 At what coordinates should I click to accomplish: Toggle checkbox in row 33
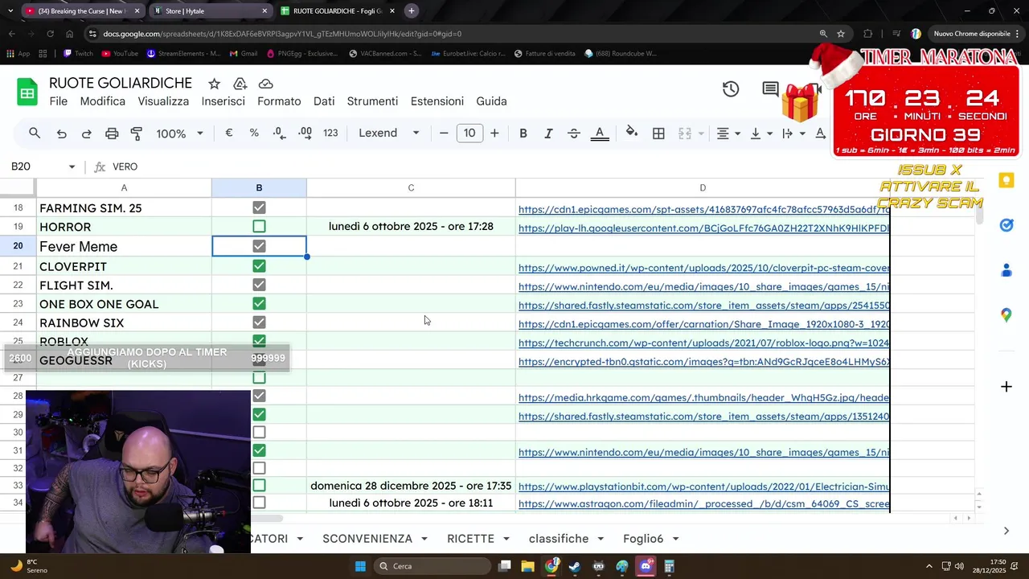click(x=259, y=486)
